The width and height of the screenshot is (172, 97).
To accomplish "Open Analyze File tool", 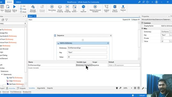I will [x=106, y=9].
